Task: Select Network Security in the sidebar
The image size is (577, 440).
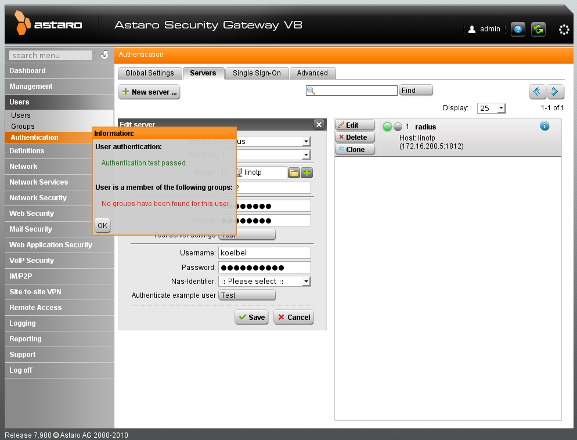Action: coord(38,198)
